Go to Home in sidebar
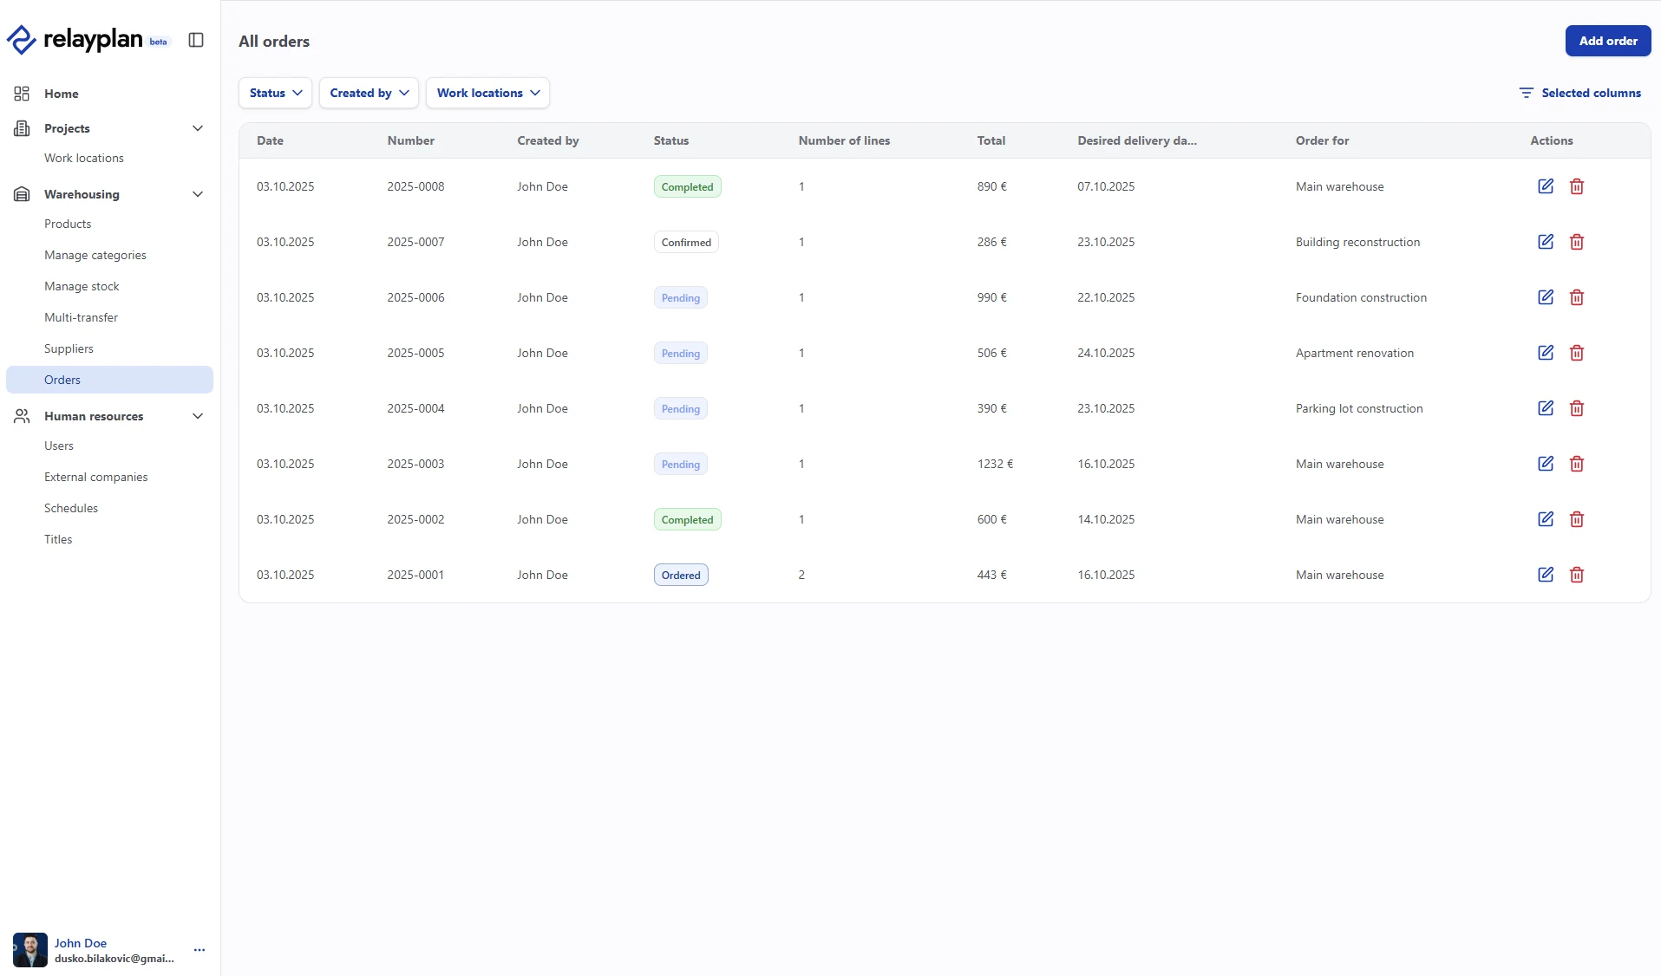 [61, 94]
